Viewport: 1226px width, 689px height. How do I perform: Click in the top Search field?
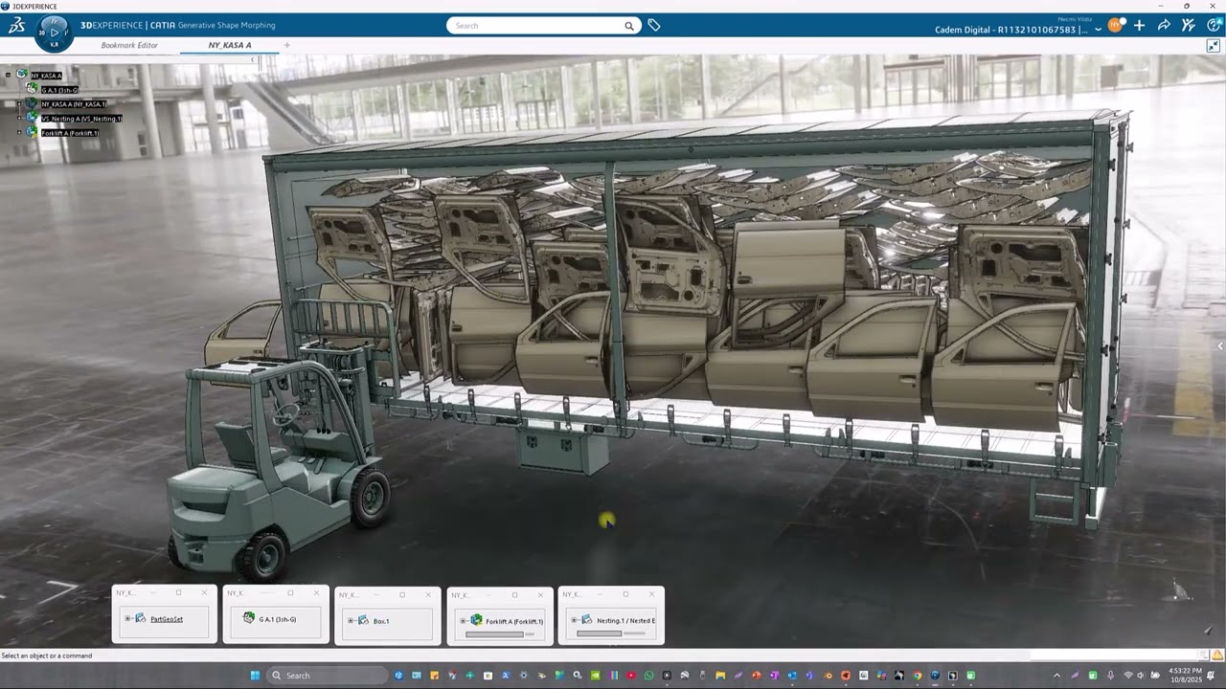pos(536,26)
